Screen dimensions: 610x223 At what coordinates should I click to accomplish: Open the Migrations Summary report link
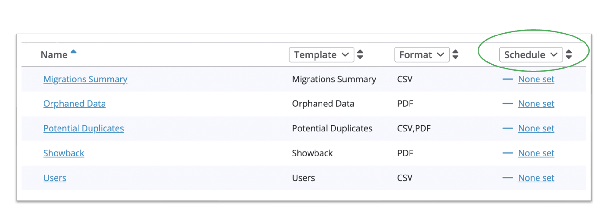pyautogui.click(x=85, y=79)
